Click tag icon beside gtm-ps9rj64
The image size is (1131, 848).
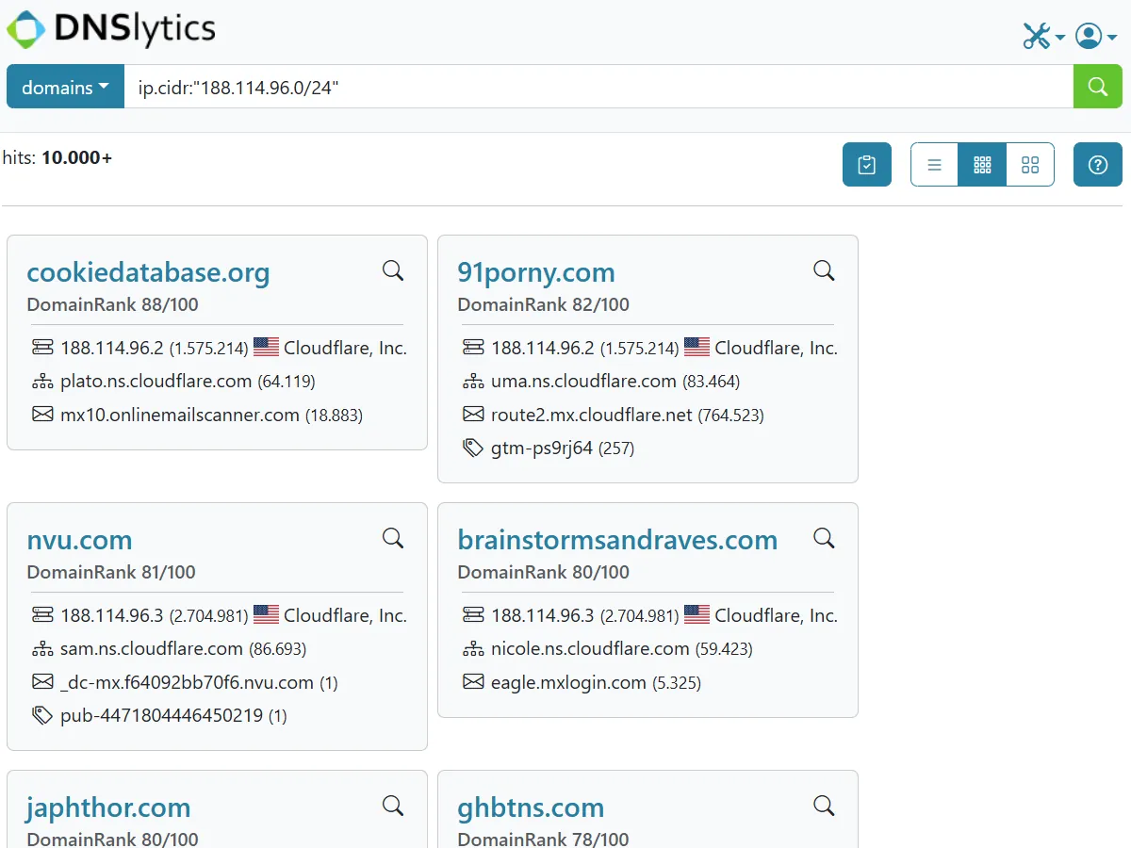pyautogui.click(x=473, y=448)
